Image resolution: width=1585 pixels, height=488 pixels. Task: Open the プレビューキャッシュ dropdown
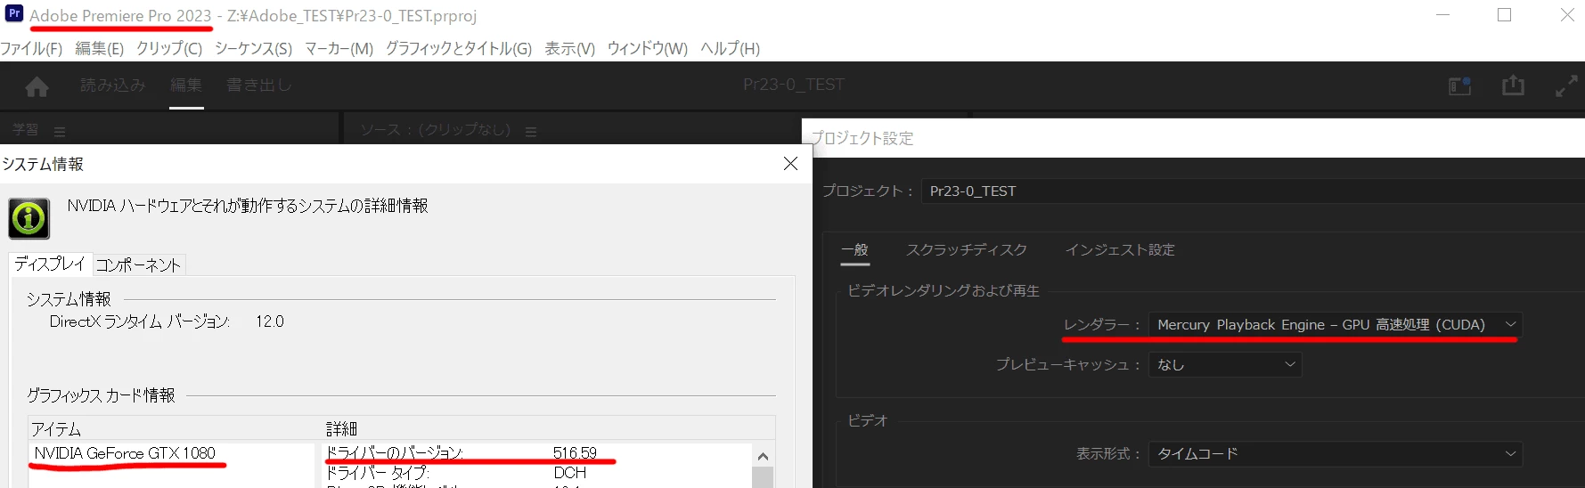click(x=1225, y=364)
